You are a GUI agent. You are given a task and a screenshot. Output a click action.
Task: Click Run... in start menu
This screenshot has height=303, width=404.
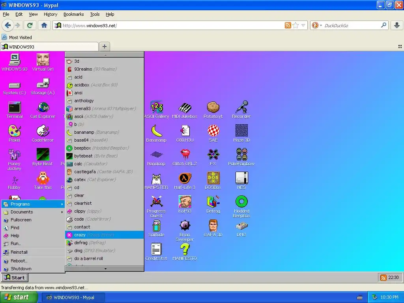tap(33, 243)
